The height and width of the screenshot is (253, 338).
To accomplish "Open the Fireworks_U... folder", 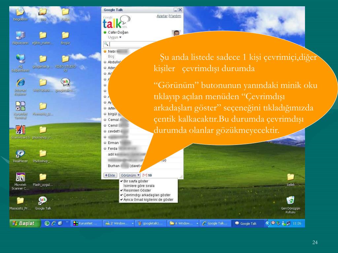I will point(43,109).
